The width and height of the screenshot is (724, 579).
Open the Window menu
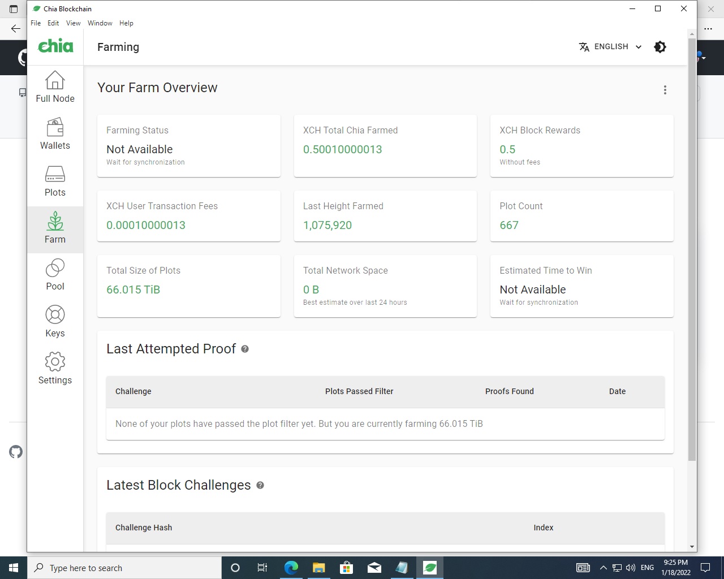[100, 23]
